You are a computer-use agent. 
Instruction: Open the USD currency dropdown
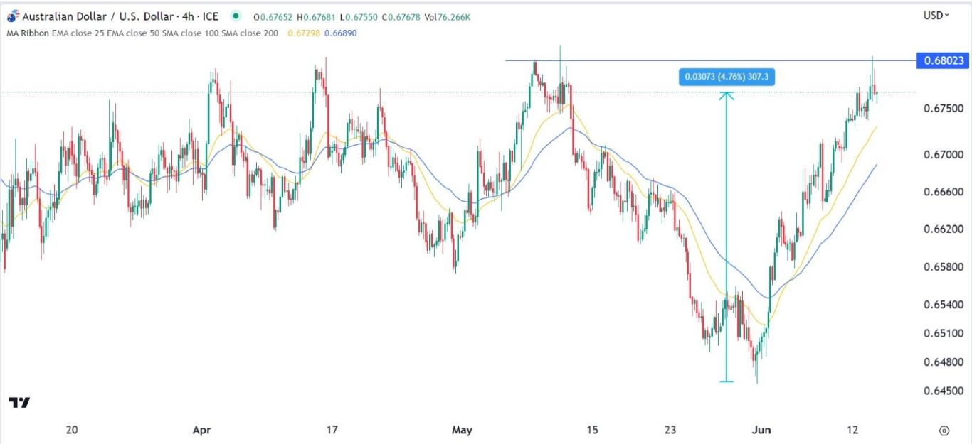pyautogui.click(x=936, y=15)
